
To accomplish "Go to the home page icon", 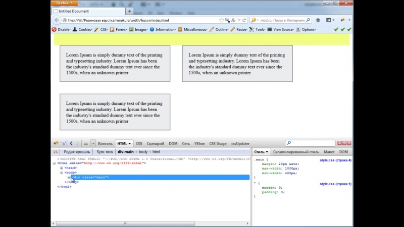I will [318, 20].
